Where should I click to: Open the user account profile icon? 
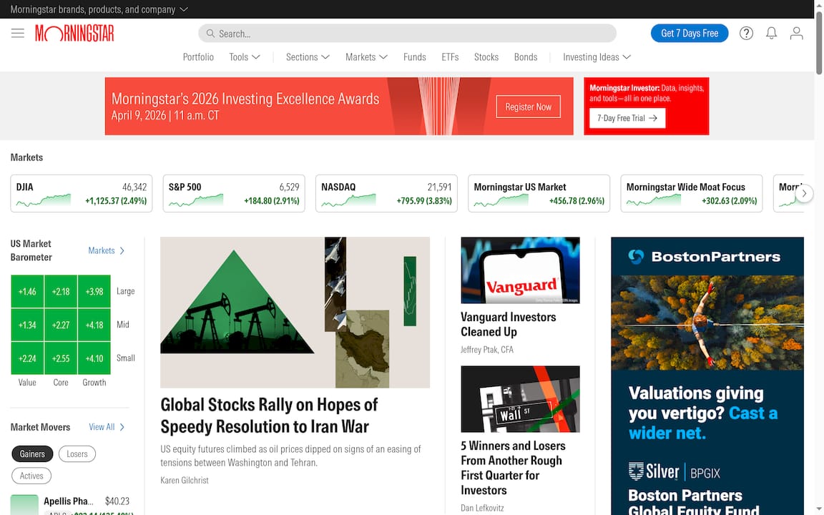(x=796, y=34)
